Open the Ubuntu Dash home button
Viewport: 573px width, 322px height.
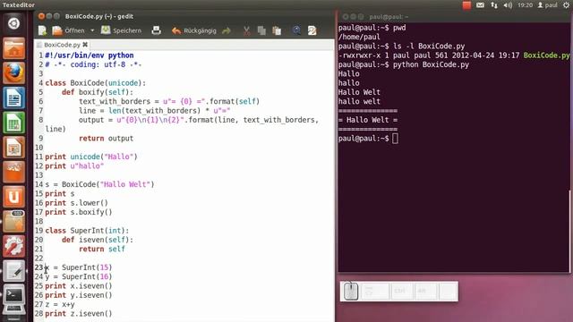click(x=14, y=24)
